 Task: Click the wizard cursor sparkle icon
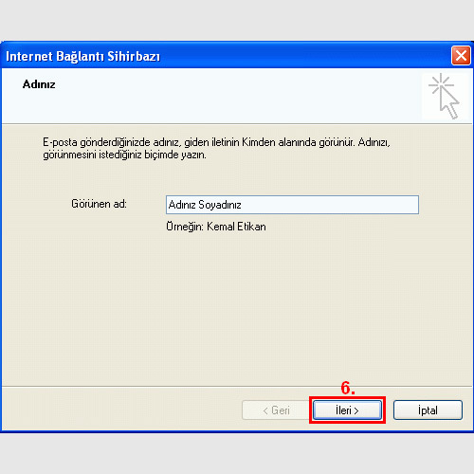click(x=444, y=97)
